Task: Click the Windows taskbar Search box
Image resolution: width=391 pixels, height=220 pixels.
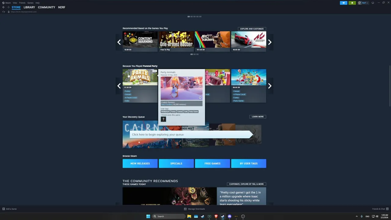Action: pos(169,216)
